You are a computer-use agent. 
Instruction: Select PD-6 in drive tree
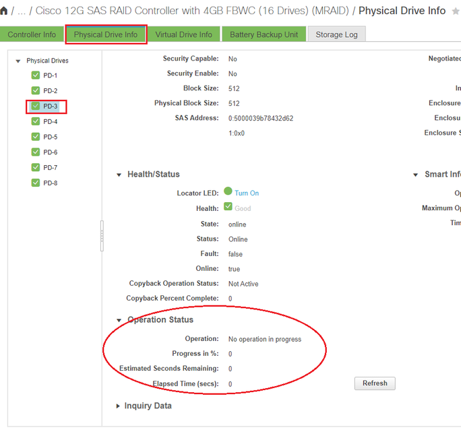(x=51, y=152)
